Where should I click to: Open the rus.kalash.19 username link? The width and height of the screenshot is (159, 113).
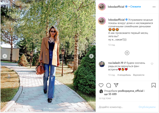pos(116,63)
